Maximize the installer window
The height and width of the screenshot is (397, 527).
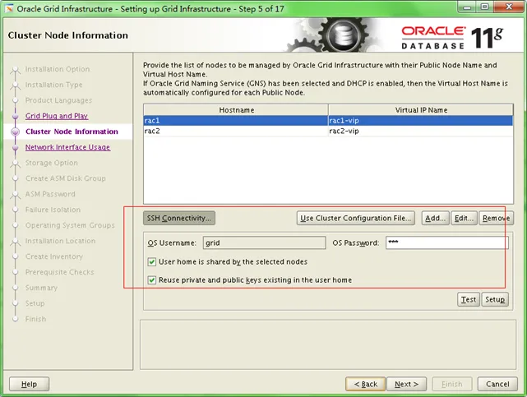(x=484, y=7)
